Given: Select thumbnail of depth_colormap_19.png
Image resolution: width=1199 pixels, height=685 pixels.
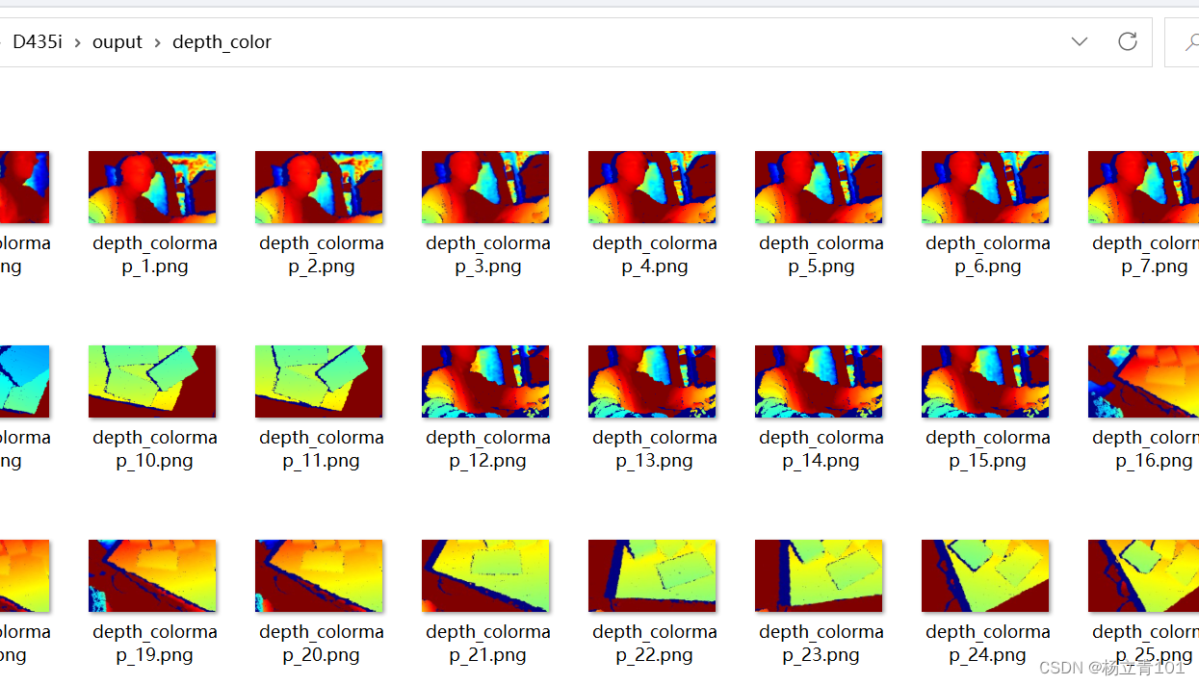Looking at the screenshot, I should [x=152, y=576].
